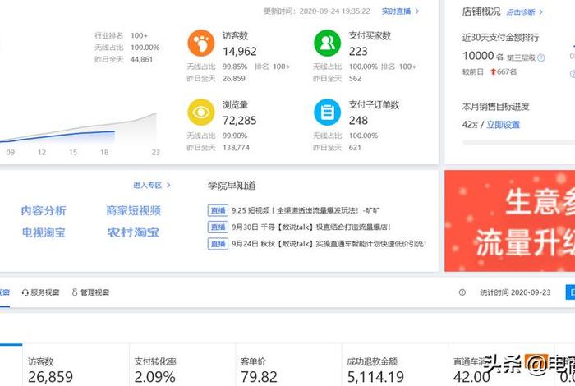The height and width of the screenshot is (386, 575).
Task: Click the info icon before 统计时间
Action: click(462, 292)
